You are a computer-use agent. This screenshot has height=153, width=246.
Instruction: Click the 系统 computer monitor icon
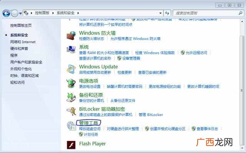point(71,50)
